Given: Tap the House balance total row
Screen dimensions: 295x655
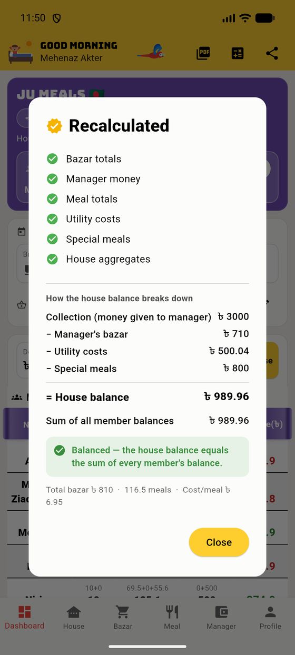Looking at the screenshot, I should [147, 397].
